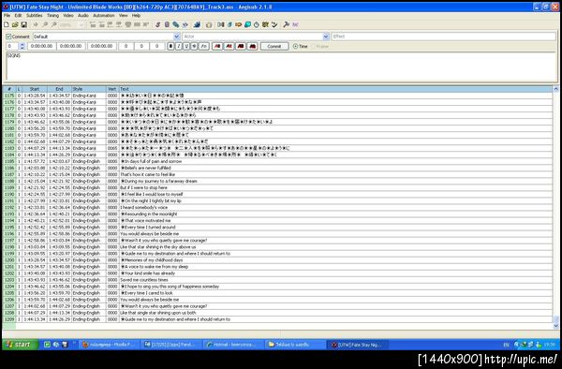Image resolution: width=562 pixels, height=369 pixels.
Task: Open the Automation manager icon
Action: pos(197,24)
